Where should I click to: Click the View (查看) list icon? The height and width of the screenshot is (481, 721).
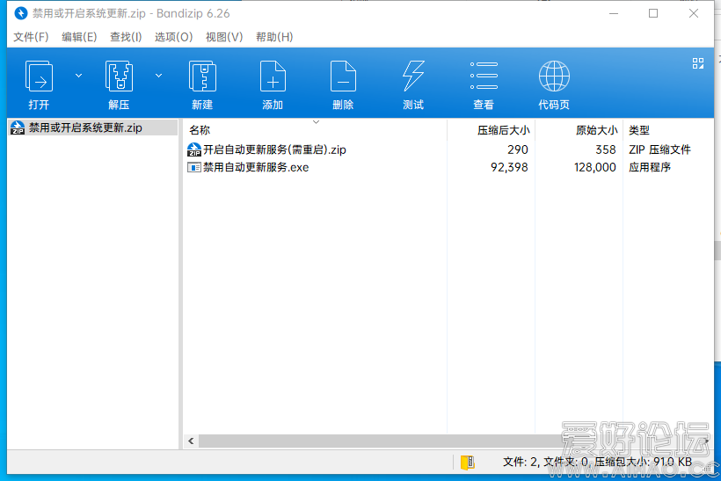[x=484, y=76]
